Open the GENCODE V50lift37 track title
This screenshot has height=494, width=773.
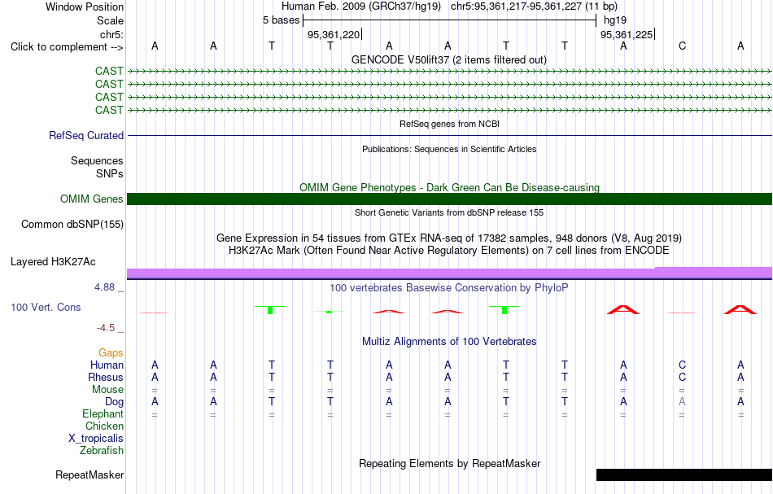click(448, 59)
